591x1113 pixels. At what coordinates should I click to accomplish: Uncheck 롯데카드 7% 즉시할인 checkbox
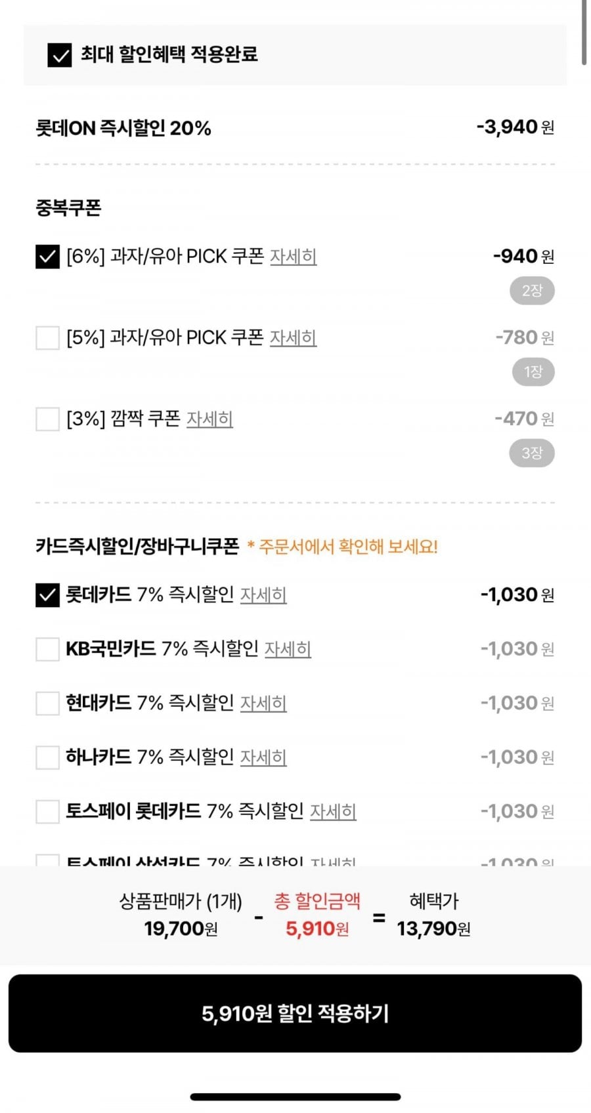coord(47,595)
